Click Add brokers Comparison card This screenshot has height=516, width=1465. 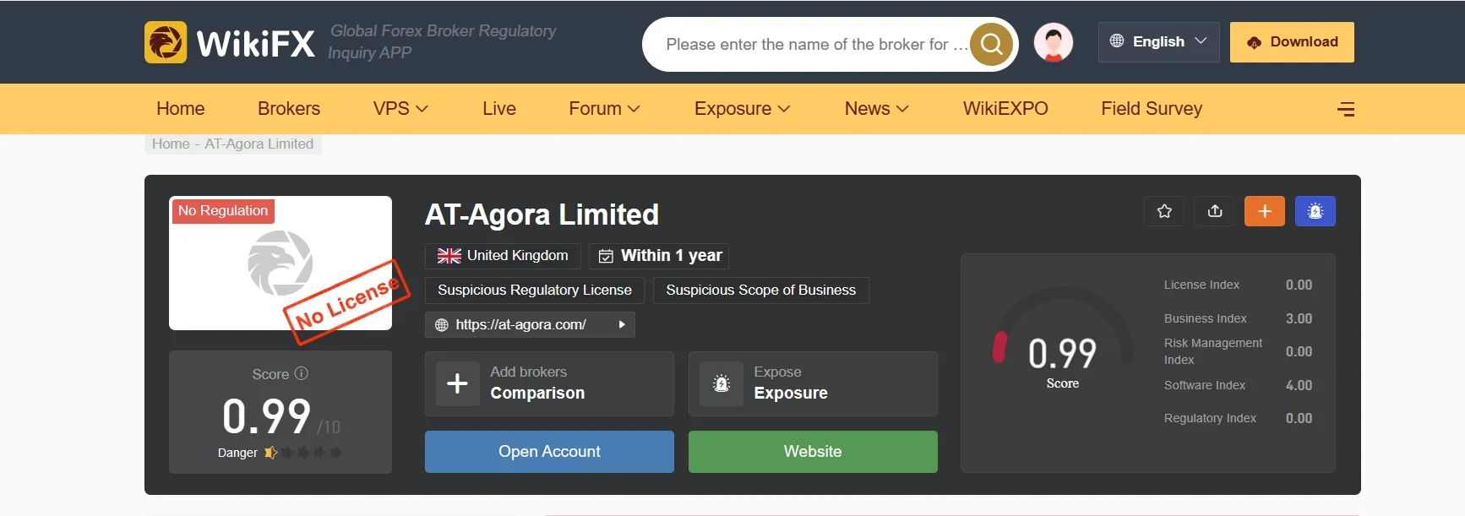(549, 383)
